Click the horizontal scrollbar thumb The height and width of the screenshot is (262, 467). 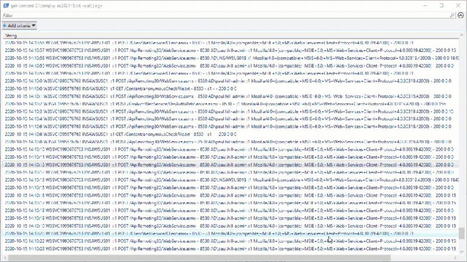click(x=198, y=257)
